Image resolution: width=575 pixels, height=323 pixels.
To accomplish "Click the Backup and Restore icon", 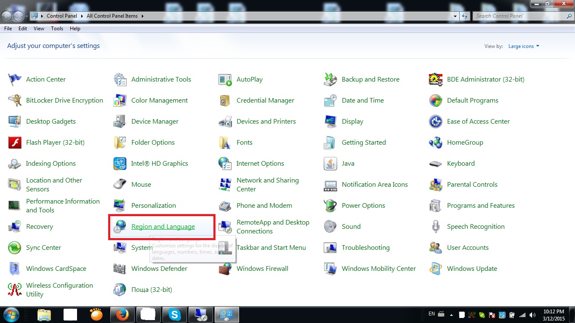I will (330, 79).
